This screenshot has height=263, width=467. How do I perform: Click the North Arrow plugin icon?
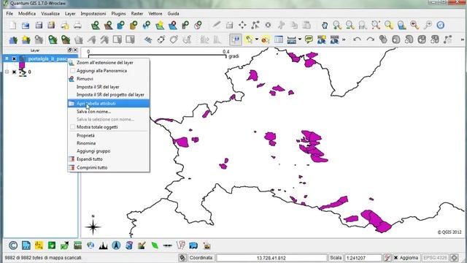116,245
